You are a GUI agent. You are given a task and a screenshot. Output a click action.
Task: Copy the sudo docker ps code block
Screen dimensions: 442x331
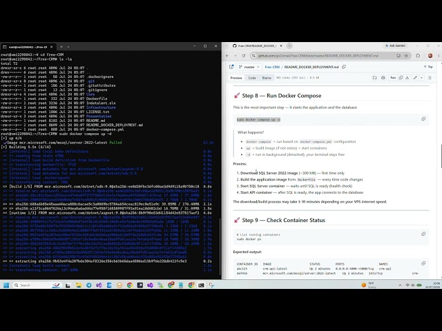(423, 234)
